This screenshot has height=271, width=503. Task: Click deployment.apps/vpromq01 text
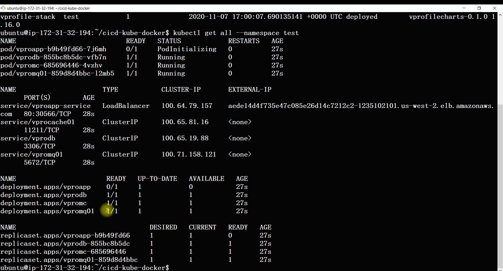(47, 211)
